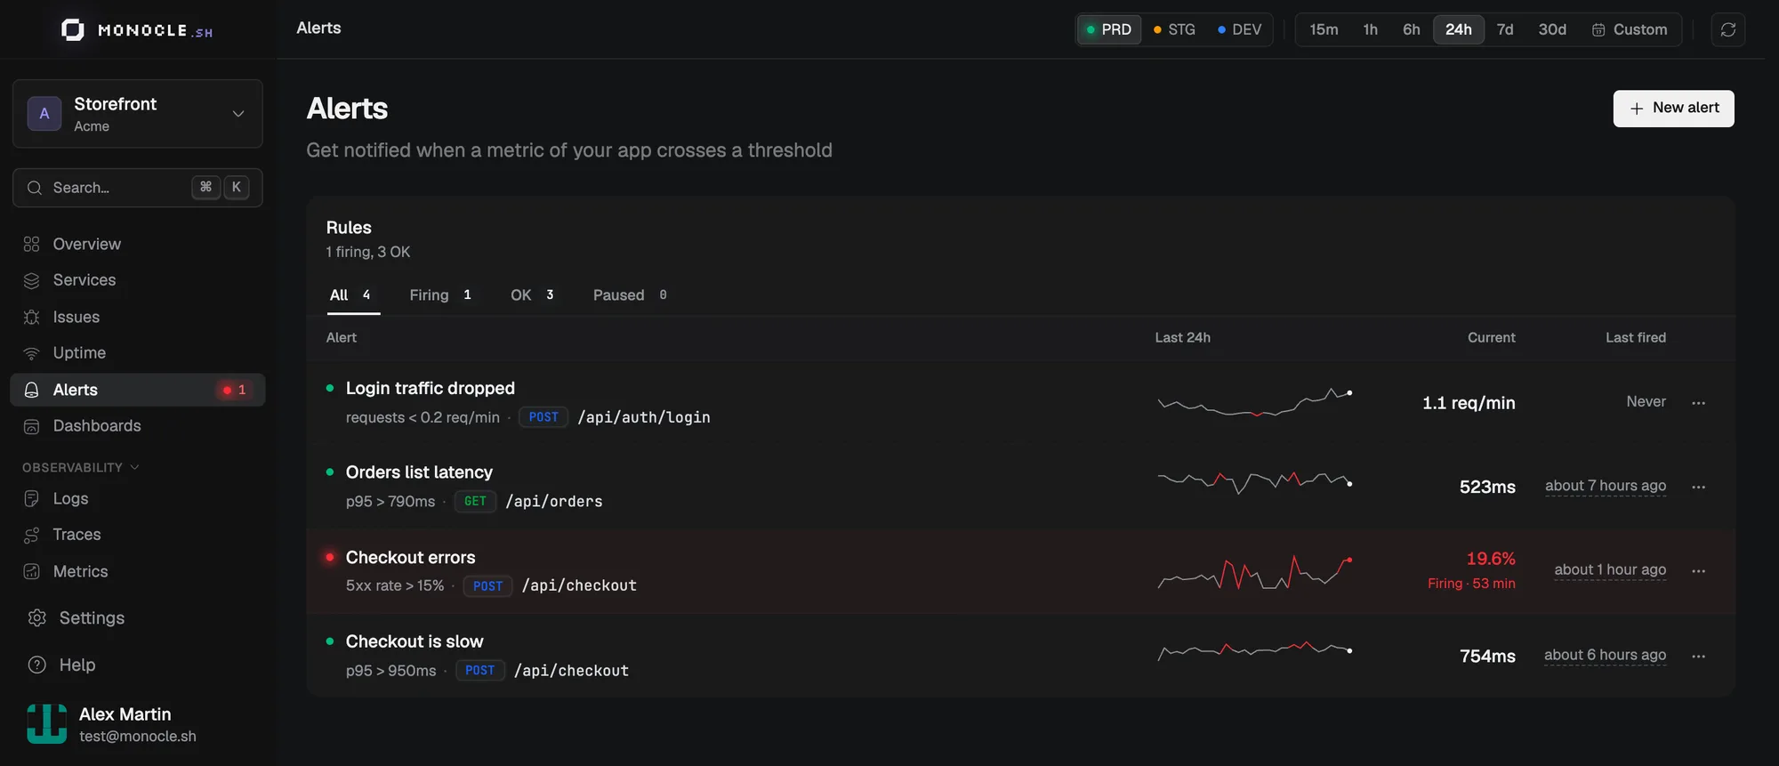Set time range to 30d
This screenshot has height=766, width=1779.
click(1552, 29)
